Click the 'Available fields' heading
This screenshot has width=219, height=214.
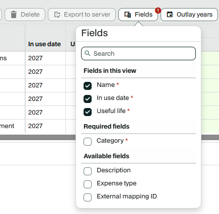pos(107,156)
